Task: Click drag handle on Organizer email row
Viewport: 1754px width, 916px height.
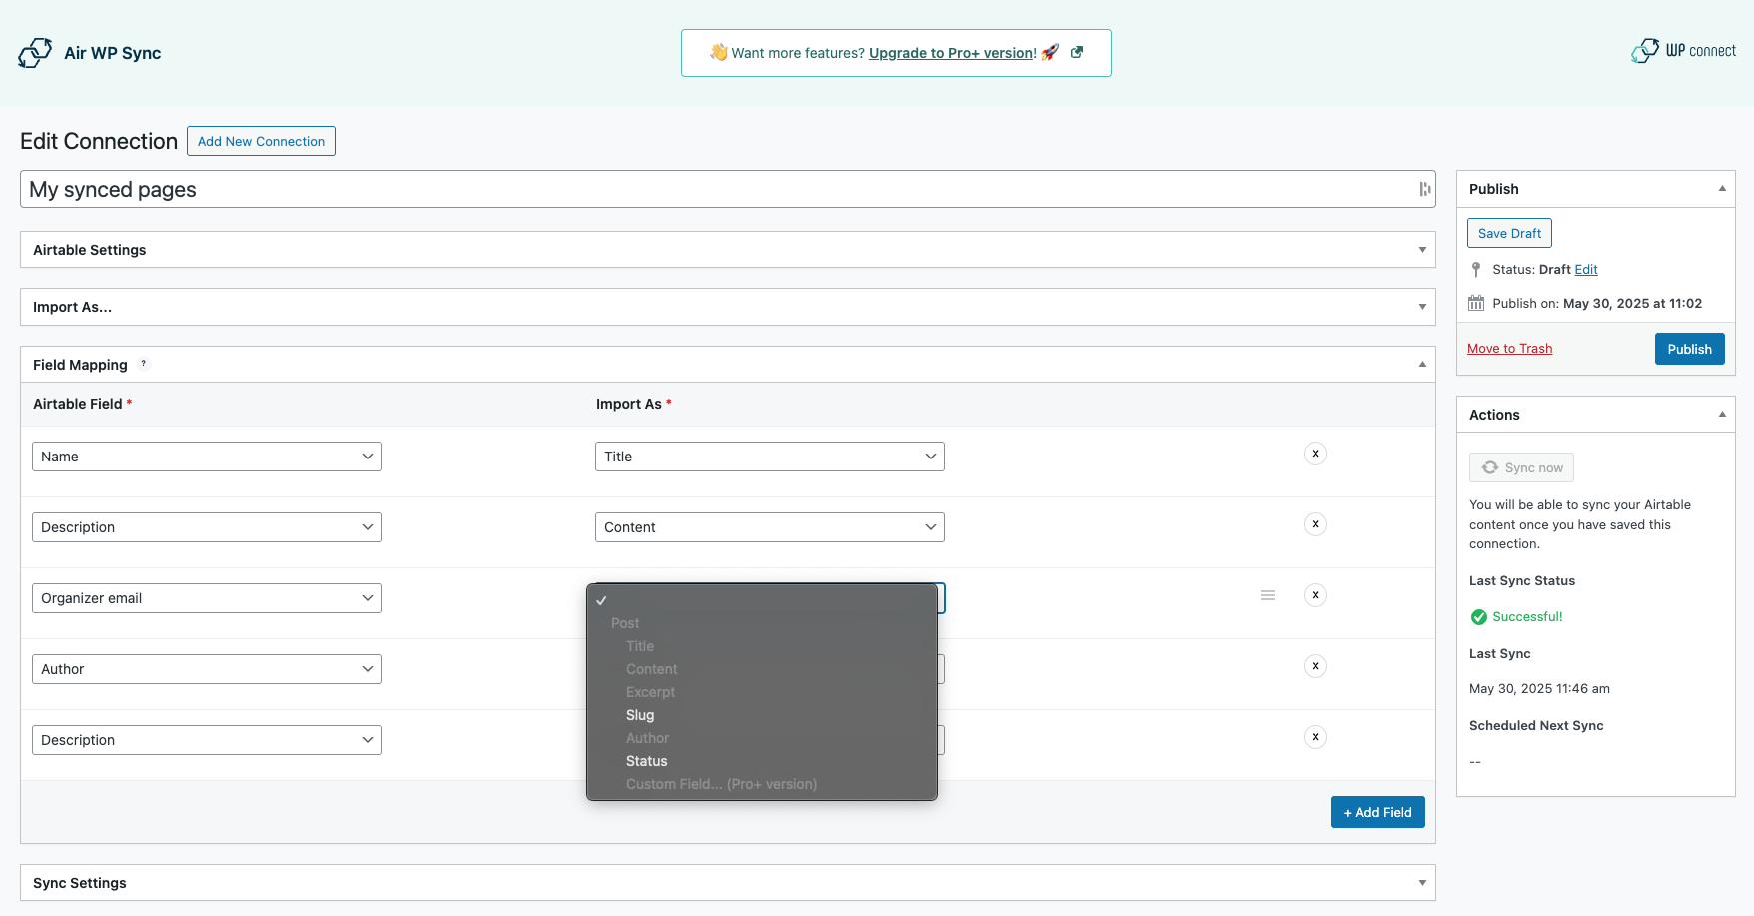Action: pyautogui.click(x=1268, y=595)
